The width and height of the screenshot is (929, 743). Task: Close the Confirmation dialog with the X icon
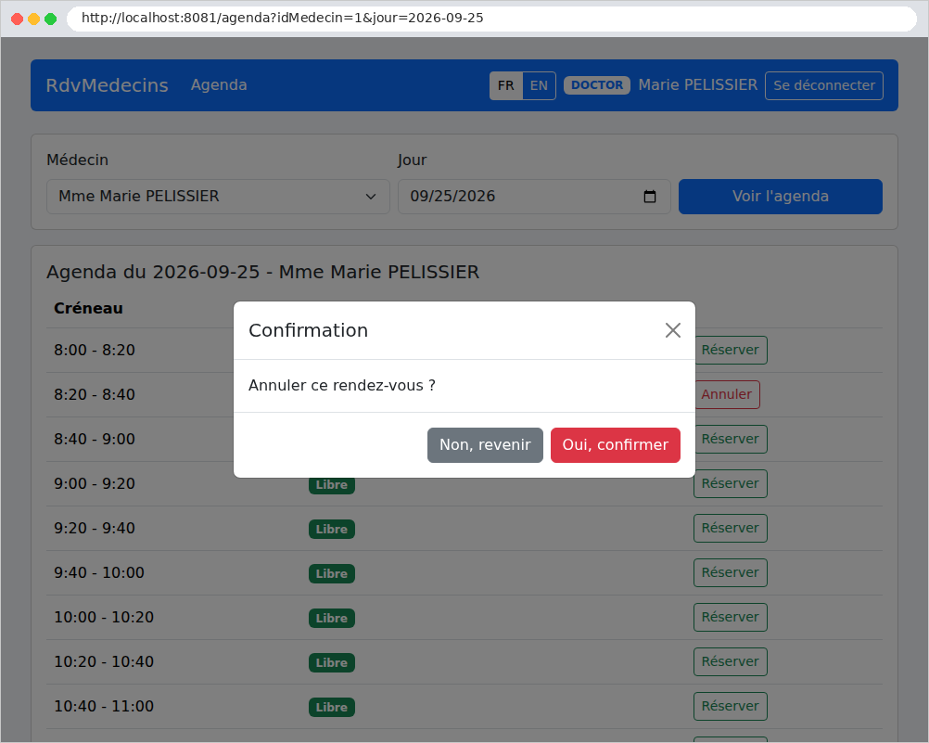click(x=672, y=330)
